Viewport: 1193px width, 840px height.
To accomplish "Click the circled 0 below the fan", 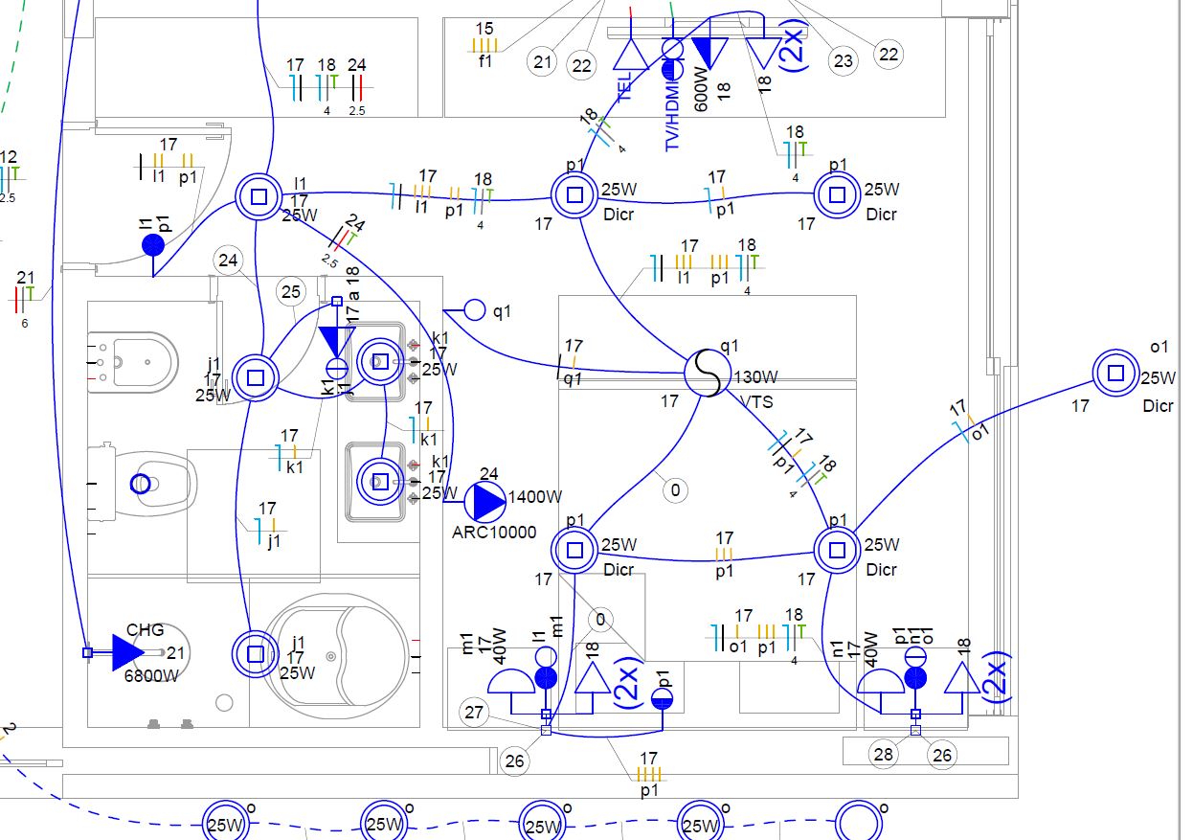I will pyautogui.click(x=675, y=490).
